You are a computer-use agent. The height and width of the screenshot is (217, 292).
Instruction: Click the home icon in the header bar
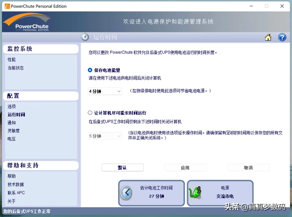(268, 37)
